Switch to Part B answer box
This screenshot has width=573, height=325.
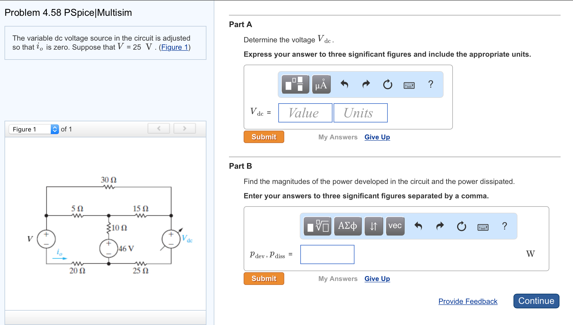pos(327,254)
